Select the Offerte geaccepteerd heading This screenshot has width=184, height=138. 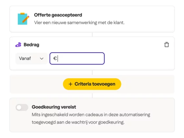pyautogui.click(x=58, y=15)
